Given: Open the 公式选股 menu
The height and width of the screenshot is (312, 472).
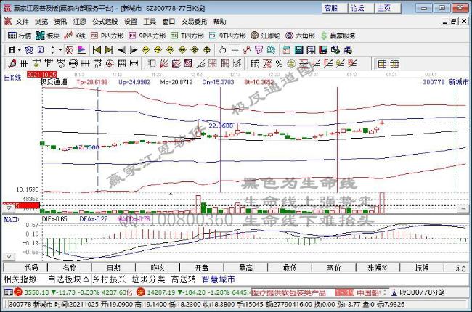Looking at the screenshot, I should (x=105, y=22).
